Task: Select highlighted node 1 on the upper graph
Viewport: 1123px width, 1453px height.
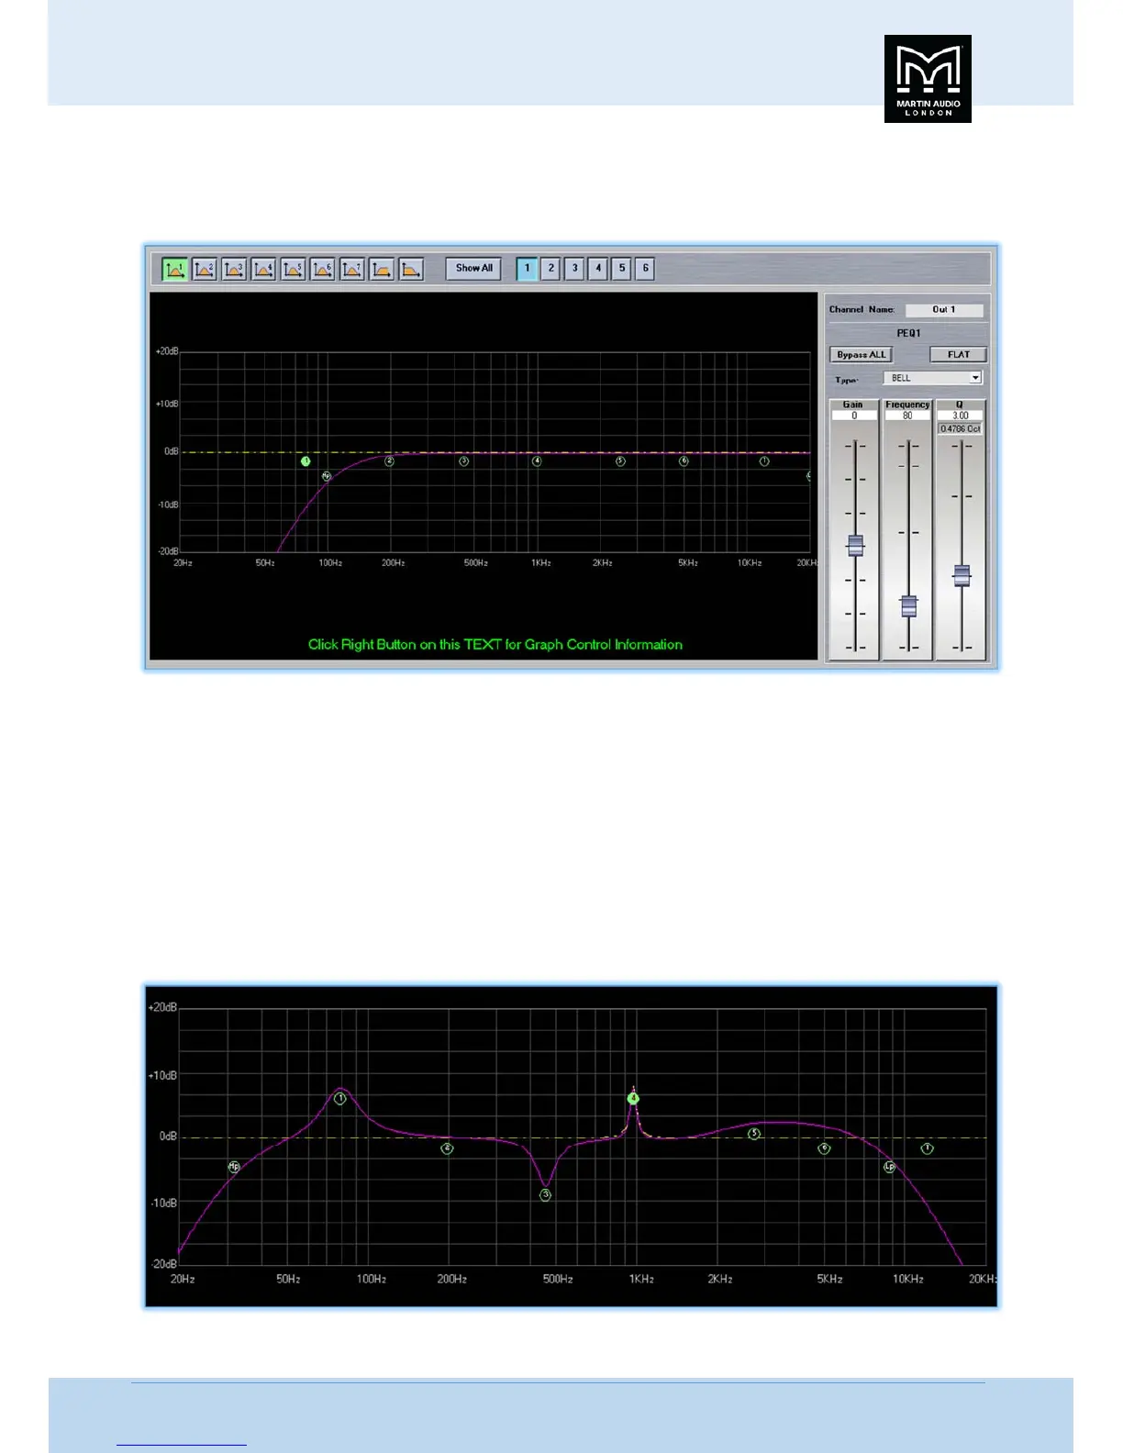Action: [306, 461]
